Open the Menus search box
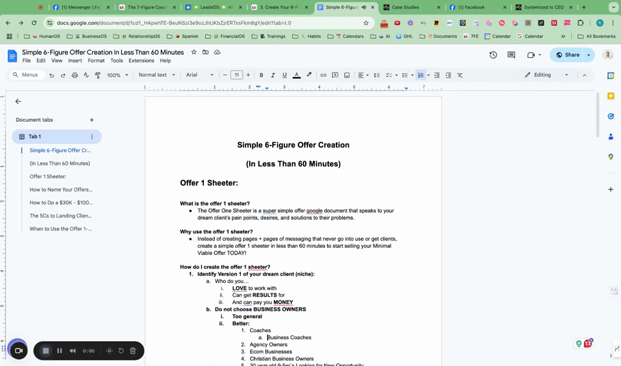Screen dimensions: 621x366 coord(26,75)
